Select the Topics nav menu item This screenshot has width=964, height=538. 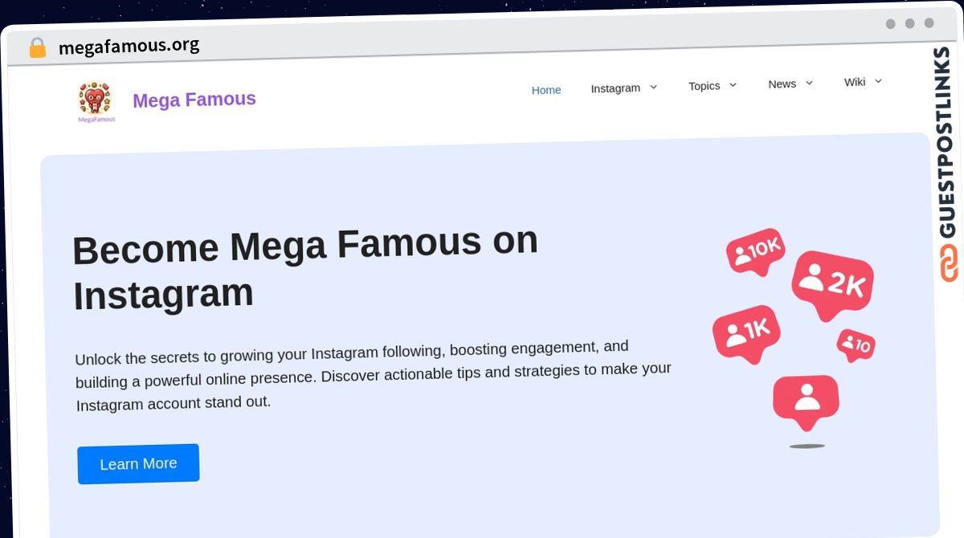click(x=704, y=86)
